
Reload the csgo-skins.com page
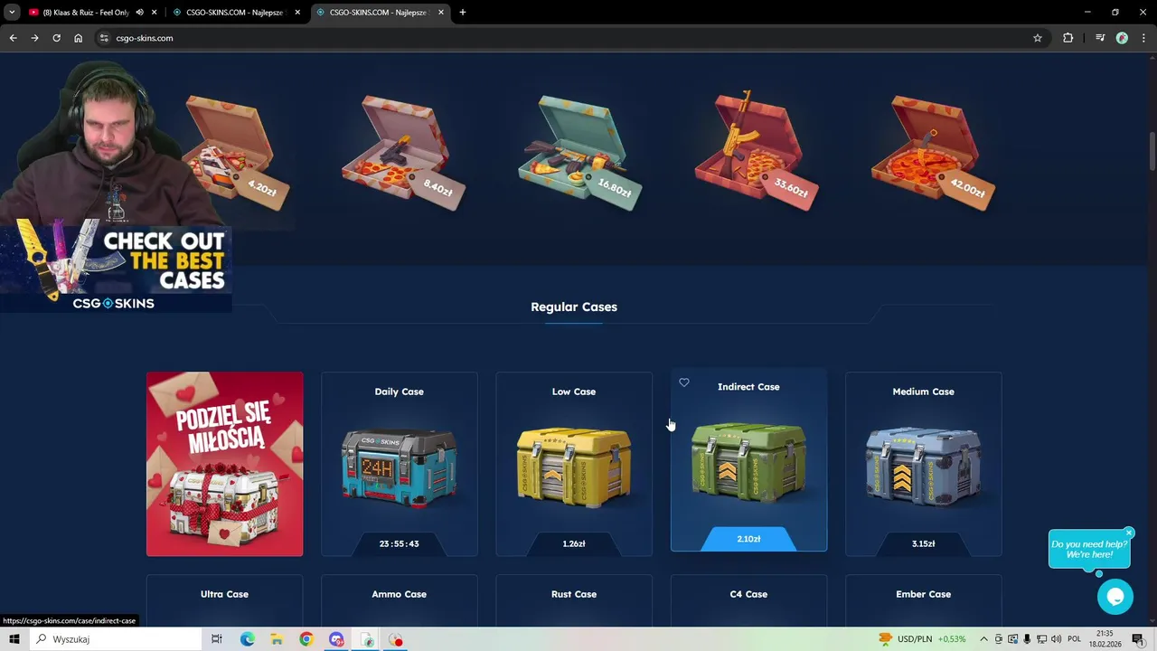click(56, 38)
